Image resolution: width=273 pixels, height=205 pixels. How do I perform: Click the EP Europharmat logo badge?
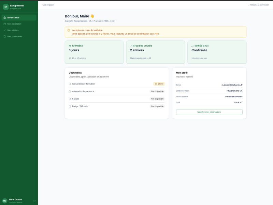[x=6, y=7]
